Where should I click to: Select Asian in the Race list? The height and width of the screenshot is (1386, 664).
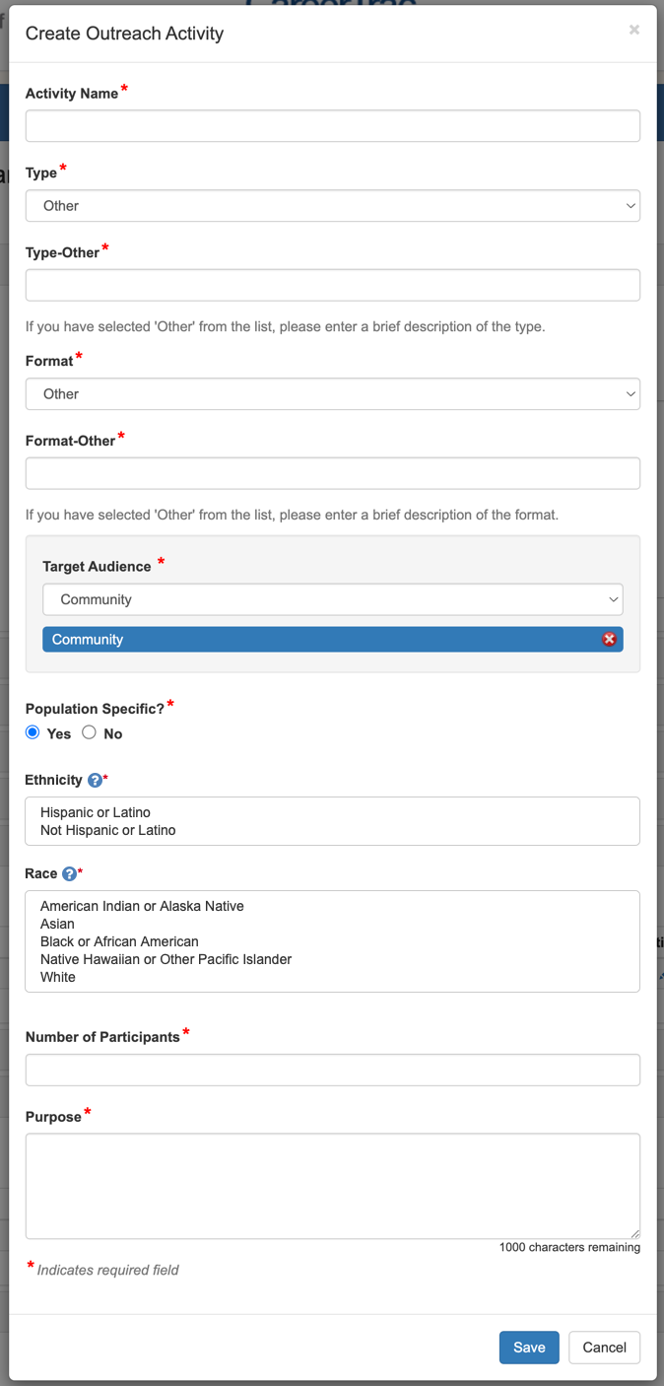57,924
